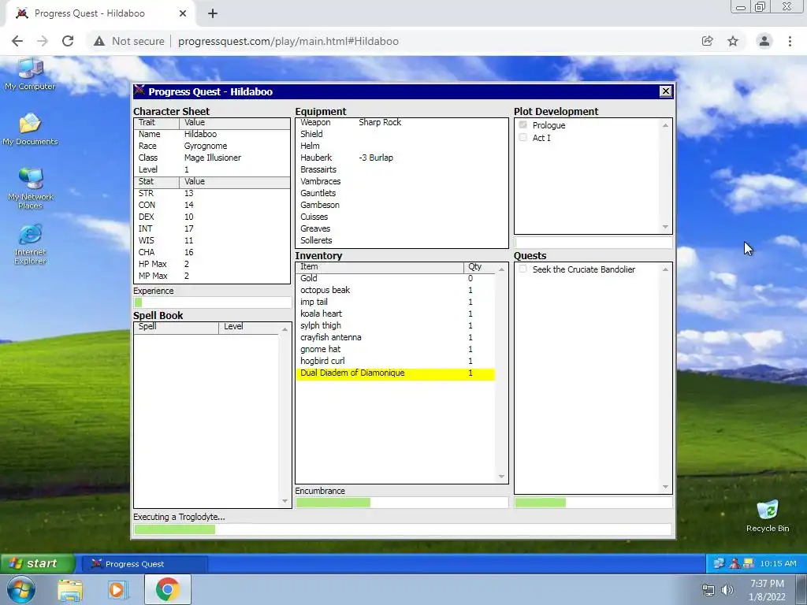Viewport: 807px width, 605px height.
Task: Click Sharp Rock weapon entry
Action: click(x=380, y=122)
